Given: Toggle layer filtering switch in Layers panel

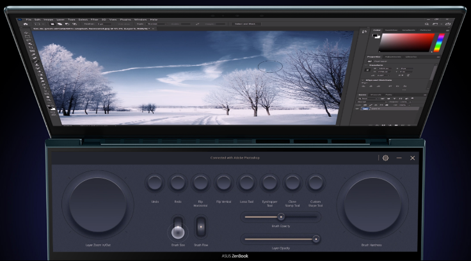Looking at the screenshot, I should click(412, 99).
